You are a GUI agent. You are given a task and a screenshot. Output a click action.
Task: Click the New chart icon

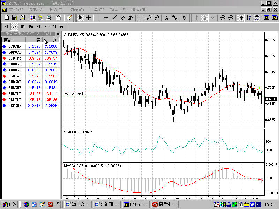click(7, 18)
